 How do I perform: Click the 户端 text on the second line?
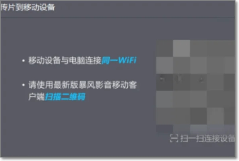(37, 97)
